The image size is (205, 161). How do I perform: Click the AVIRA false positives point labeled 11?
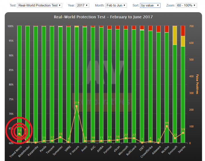101,141
